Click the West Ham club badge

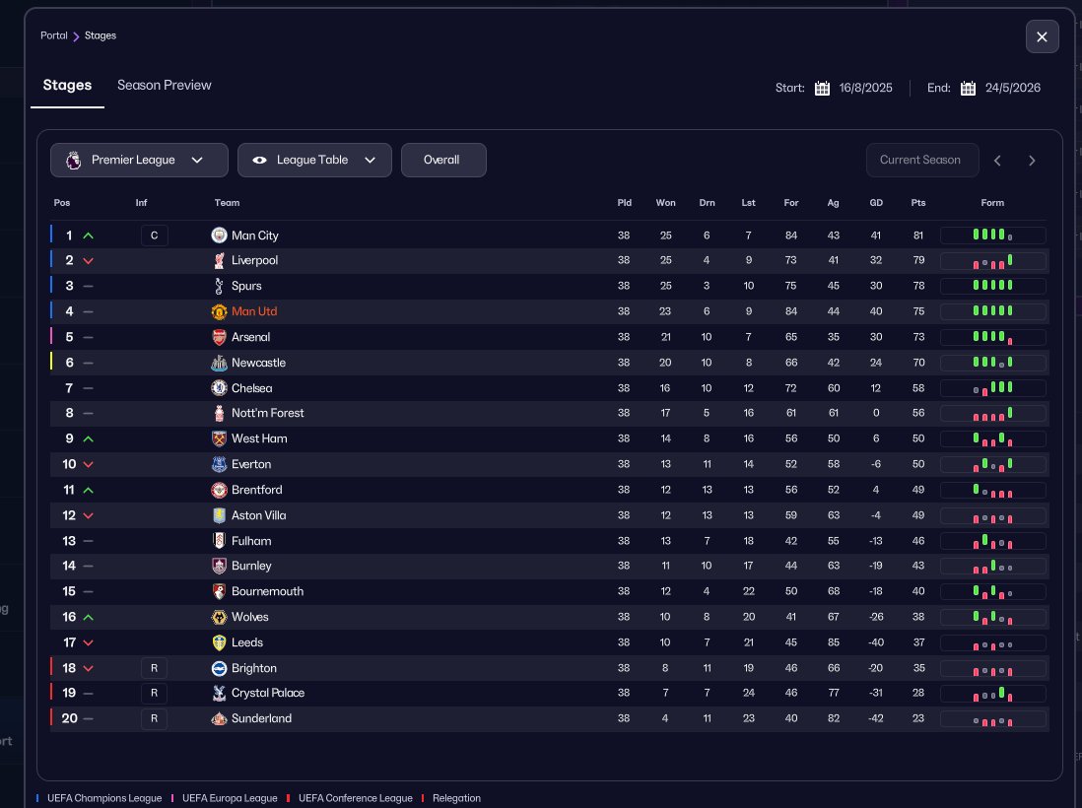pyautogui.click(x=219, y=438)
